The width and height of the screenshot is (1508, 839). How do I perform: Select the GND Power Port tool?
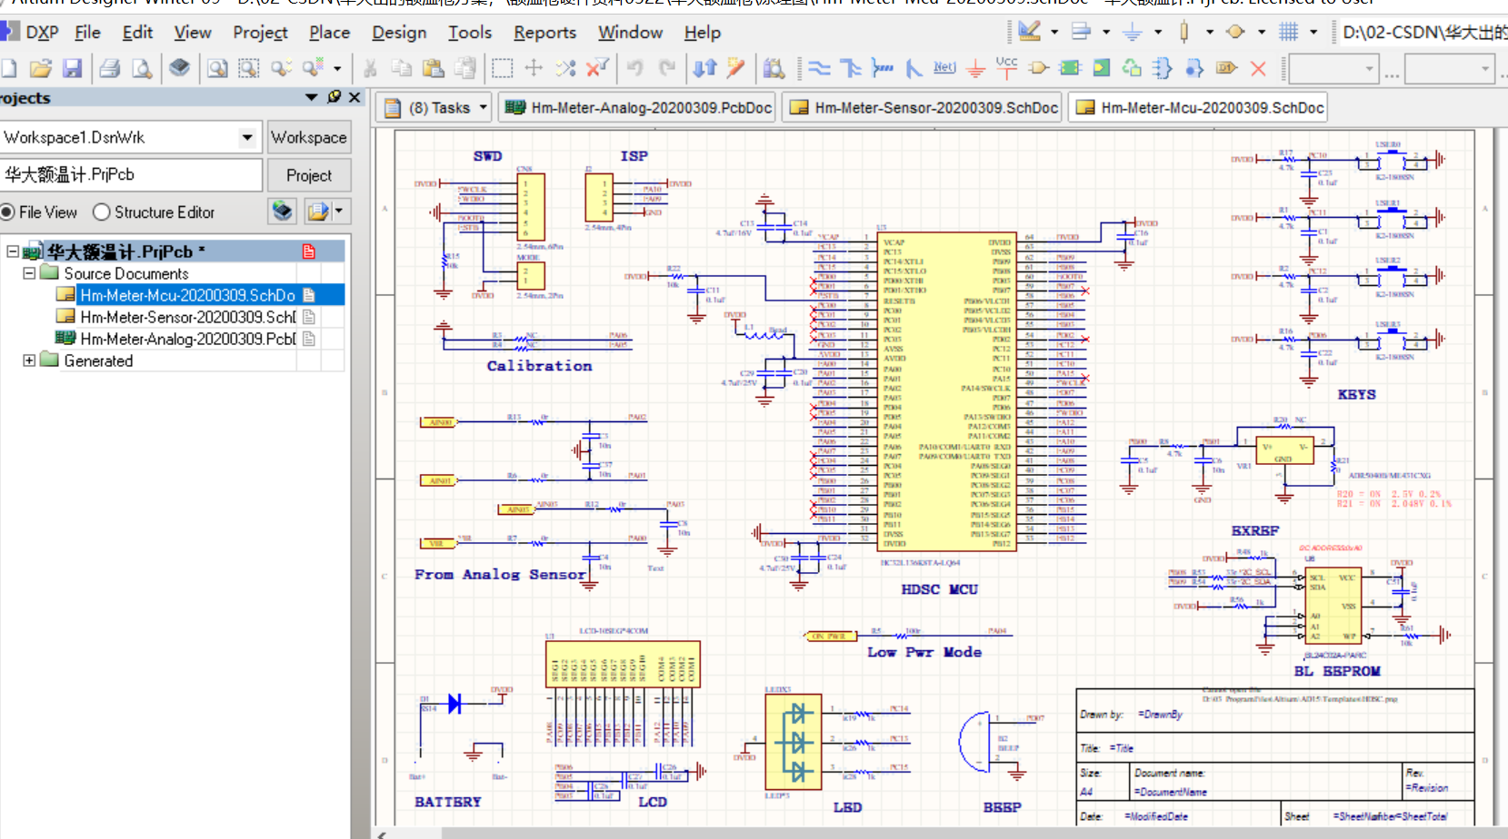(x=975, y=68)
